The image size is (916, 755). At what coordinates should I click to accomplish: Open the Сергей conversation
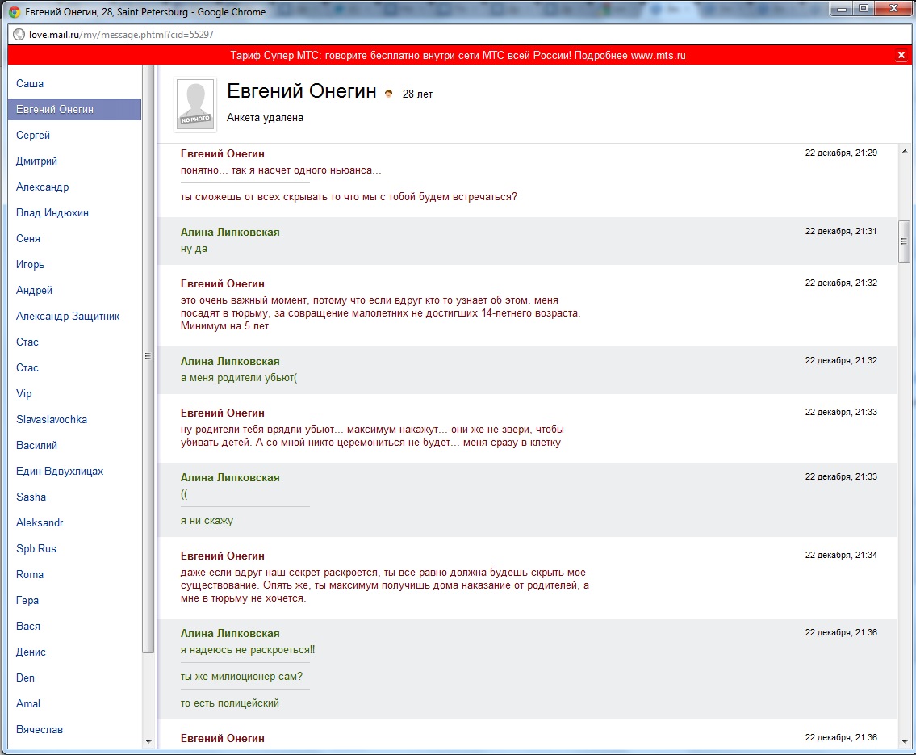[33, 135]
